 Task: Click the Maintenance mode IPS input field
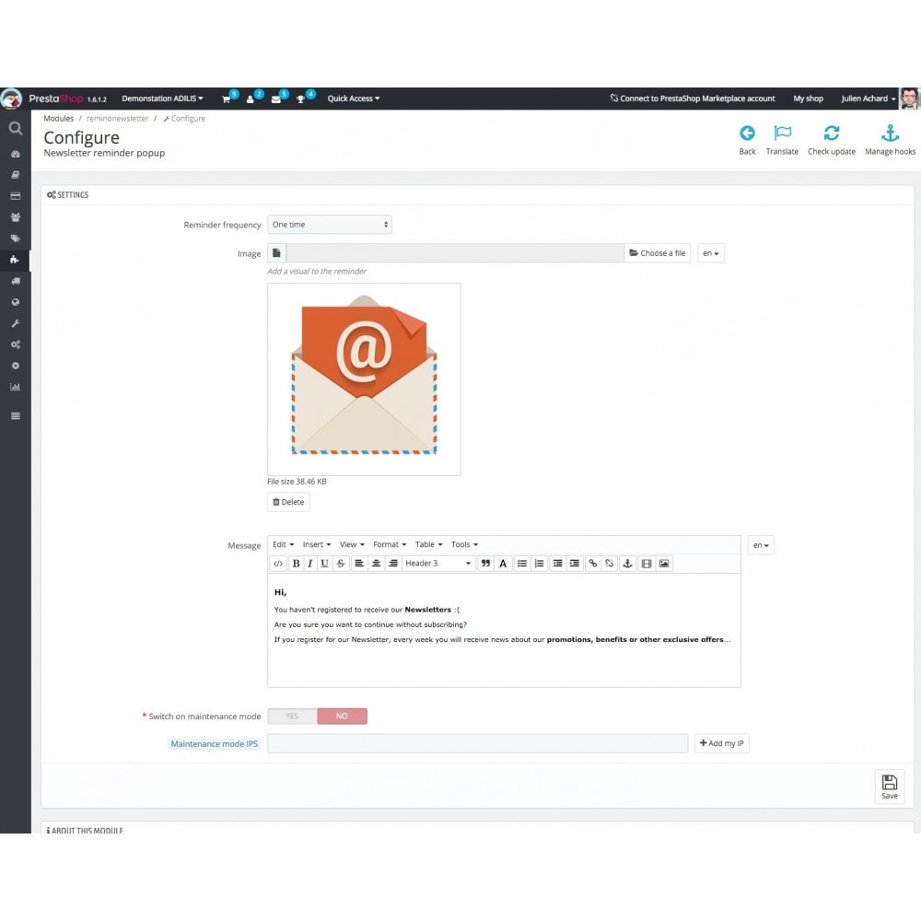(x=477, y=743)
